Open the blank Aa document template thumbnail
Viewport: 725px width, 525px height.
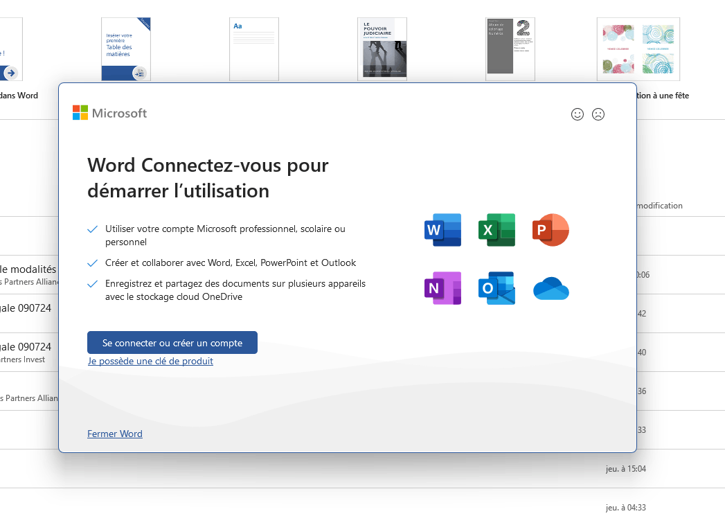(x=254, y=49)
